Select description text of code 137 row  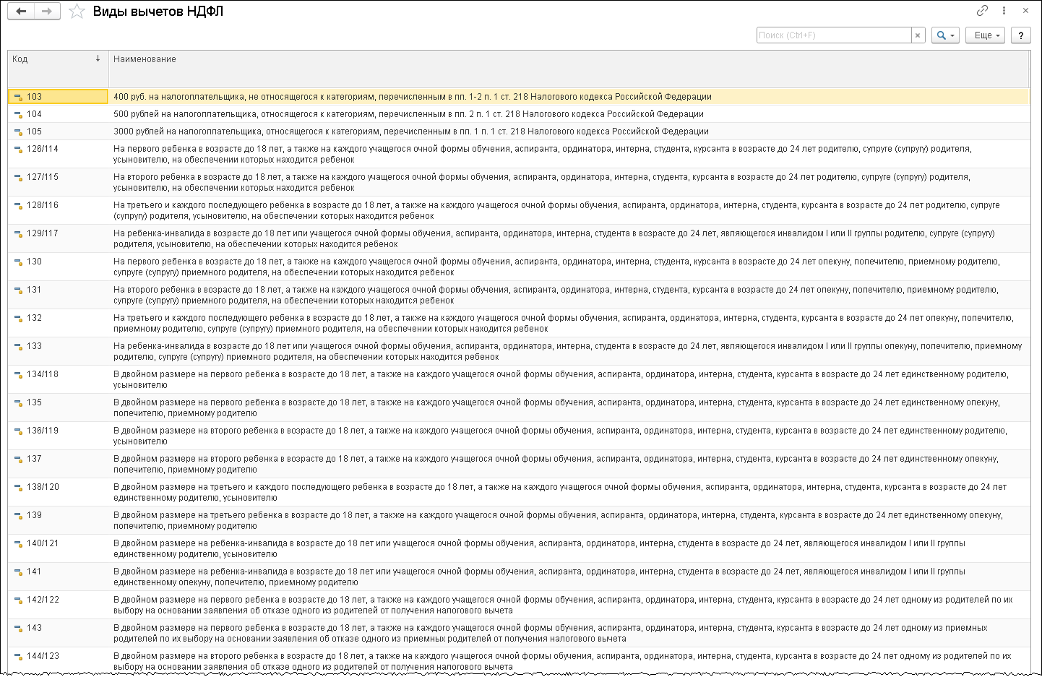(x=556, y=464)
